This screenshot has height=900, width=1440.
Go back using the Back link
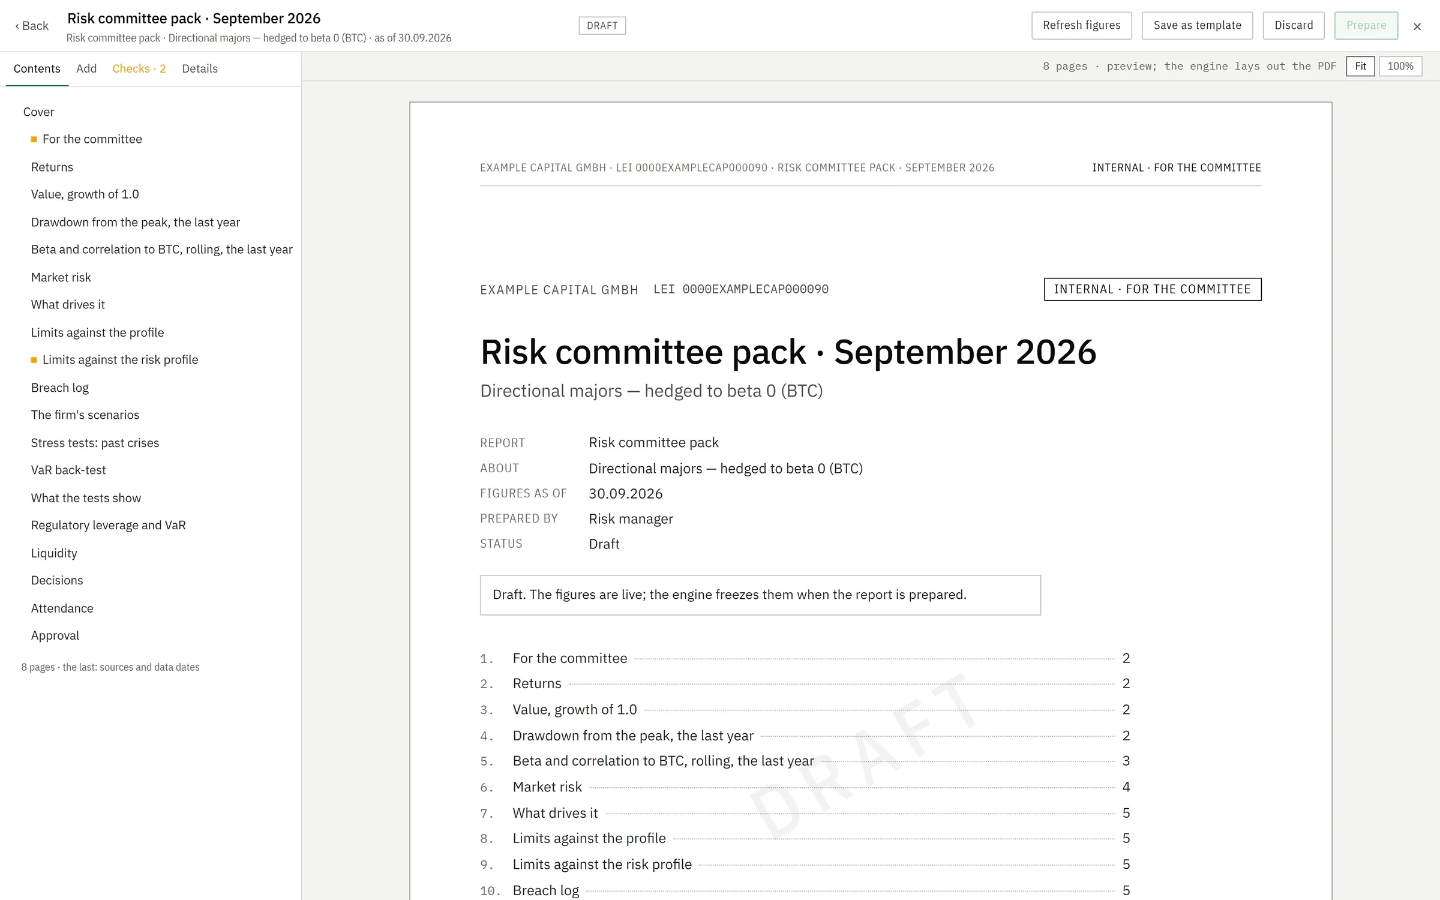[x=32, y=26]
